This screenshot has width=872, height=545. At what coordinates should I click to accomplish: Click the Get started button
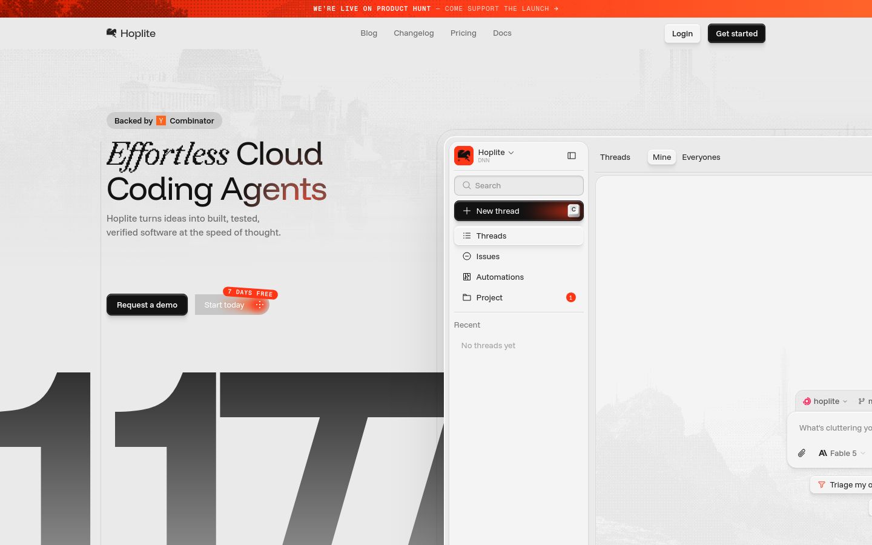[x=736, y=33]
